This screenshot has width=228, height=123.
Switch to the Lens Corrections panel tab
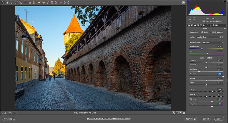[x=204, y=25]
